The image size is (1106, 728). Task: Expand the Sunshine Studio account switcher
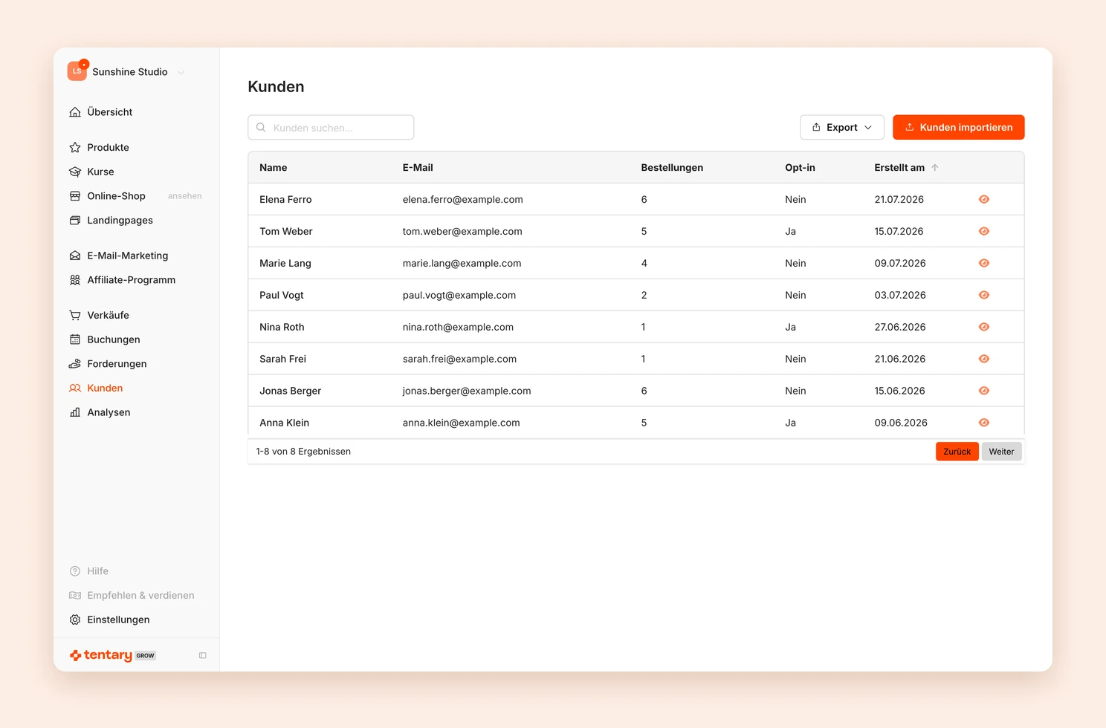[x=181, y=72]
